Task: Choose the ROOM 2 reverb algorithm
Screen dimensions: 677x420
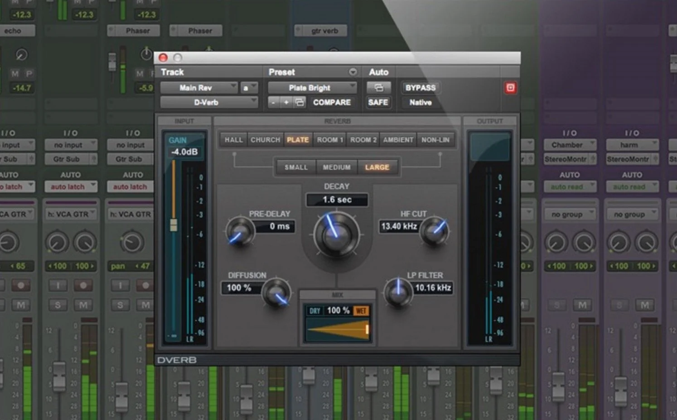Action: [x=363, y=140]
